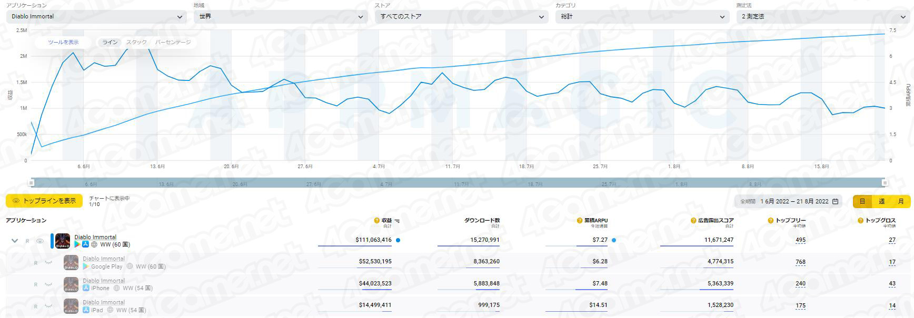This screenshot has width=914, height=318.
Task: Open the Diablo Immortal link in the iPhone row
Action: tap(104, 281)
